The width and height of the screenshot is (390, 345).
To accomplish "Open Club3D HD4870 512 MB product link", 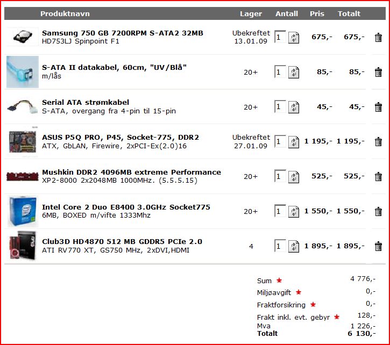I will point(122,242).
